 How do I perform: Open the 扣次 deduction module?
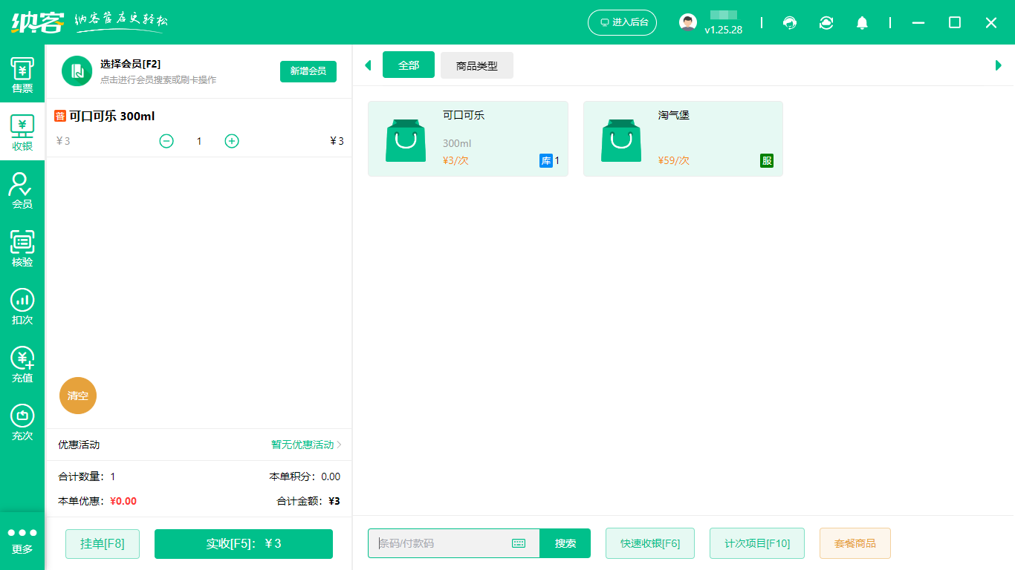click(22, 306)
